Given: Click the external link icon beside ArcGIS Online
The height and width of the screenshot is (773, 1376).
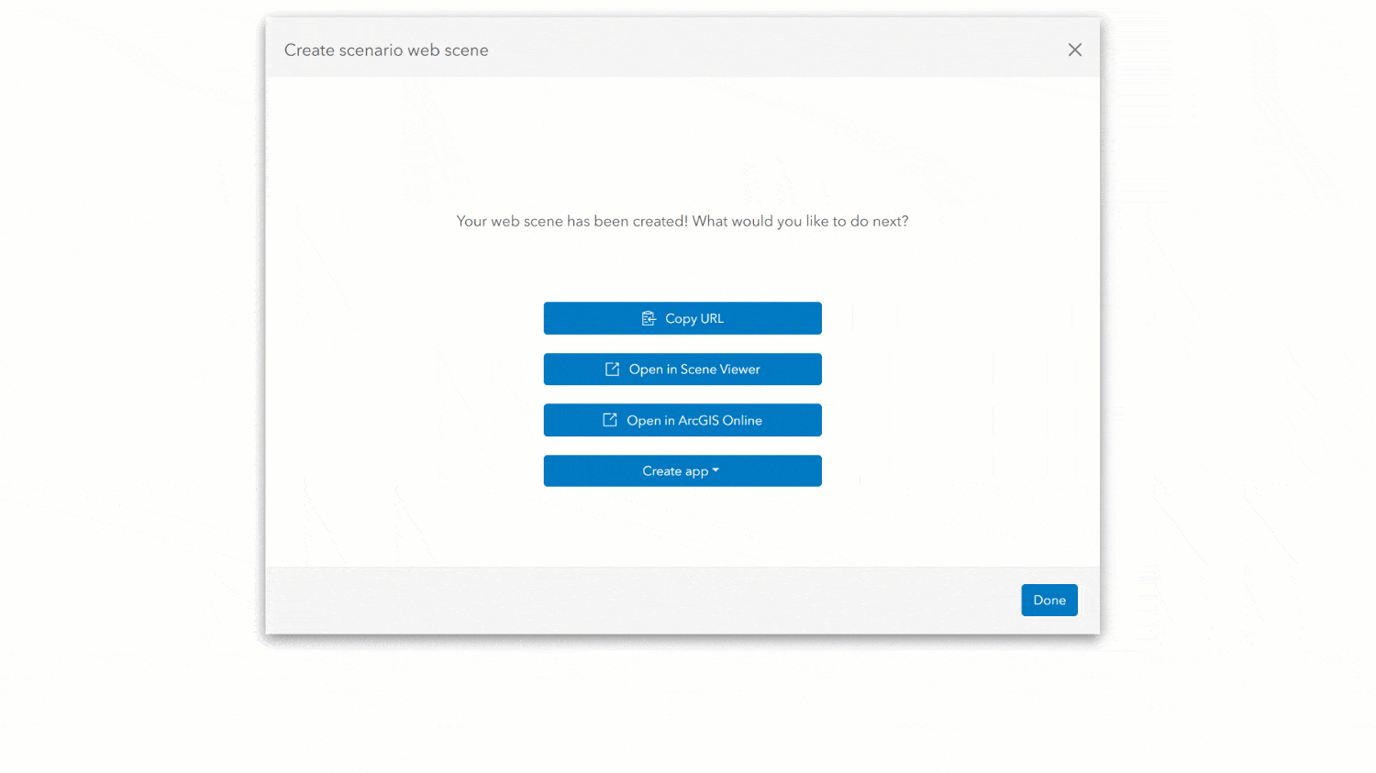Looking at the screenshot, I should pyautogui.click(x=609, y=420).
